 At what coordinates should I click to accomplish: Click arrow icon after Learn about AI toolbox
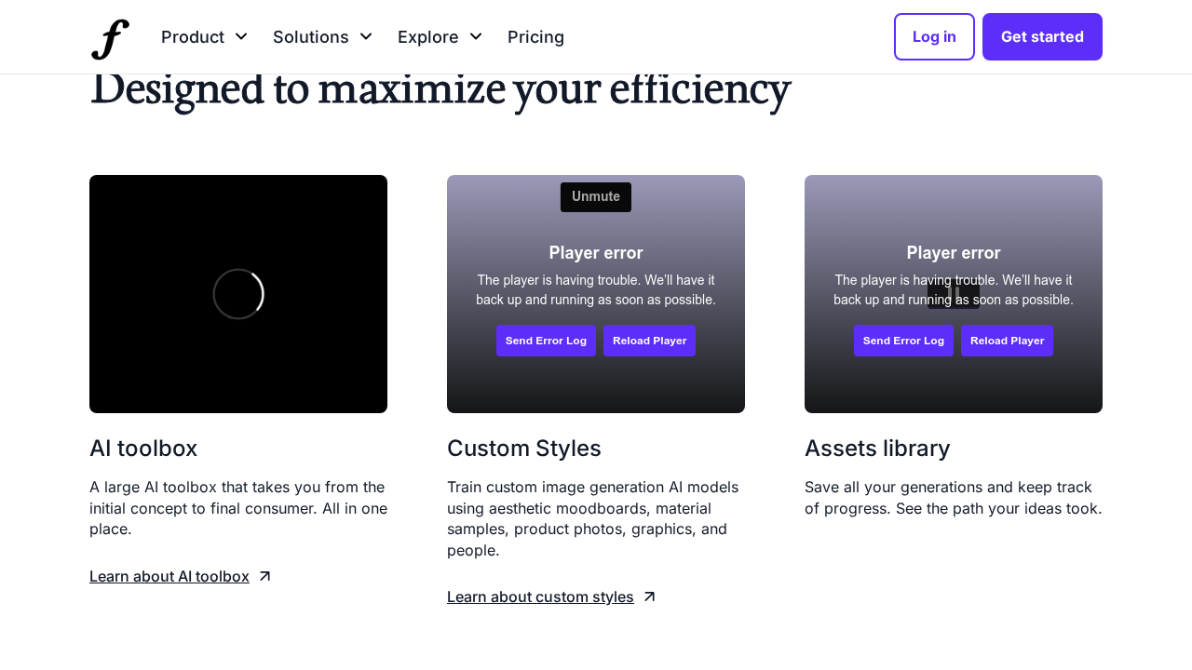pyautogui.click(x=264, y=577)
